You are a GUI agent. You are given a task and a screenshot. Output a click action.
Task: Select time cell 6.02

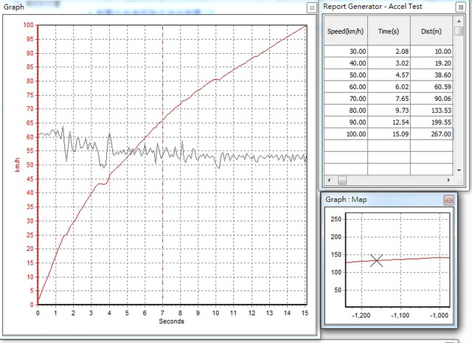[389, 87]
